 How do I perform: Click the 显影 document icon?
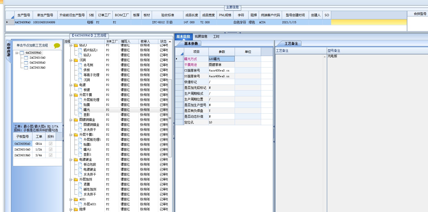(80, 115)
